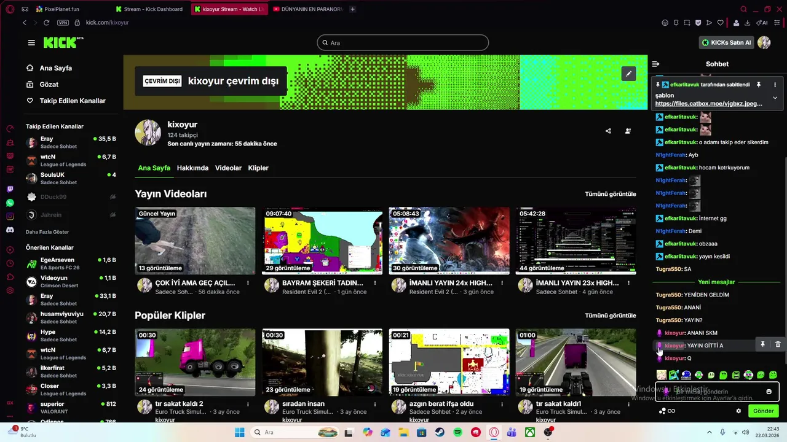Open Twitch in Opera sidebar

tap(10, 190)
